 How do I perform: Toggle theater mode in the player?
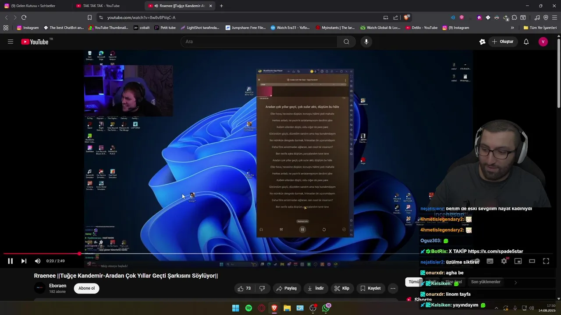click(532, 261)
